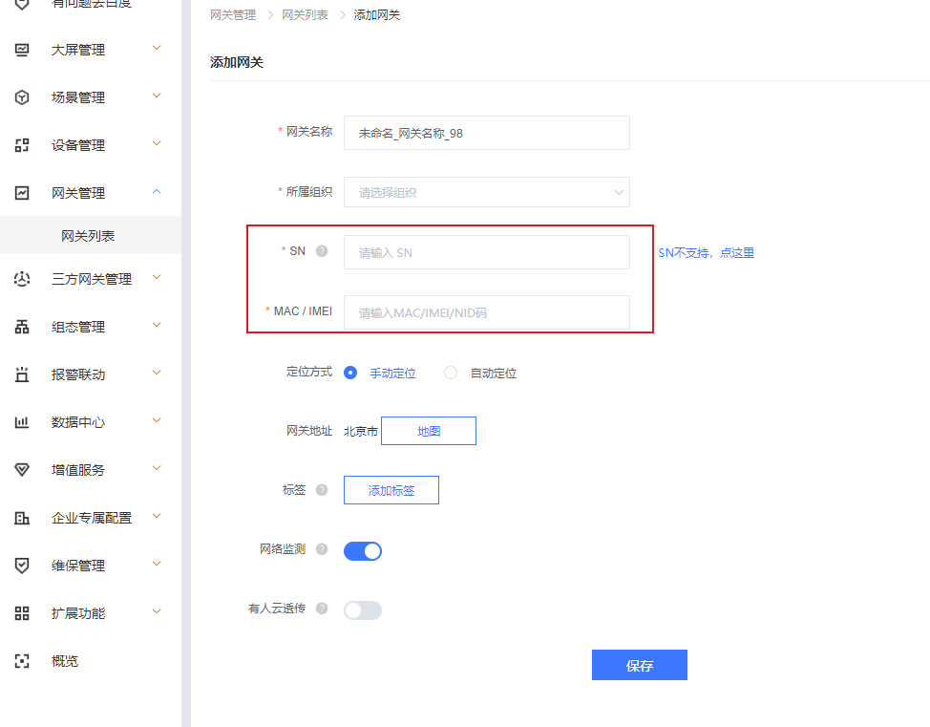Click the MAC / IMEI input field

pyautogui.click(x=486, y=312)
